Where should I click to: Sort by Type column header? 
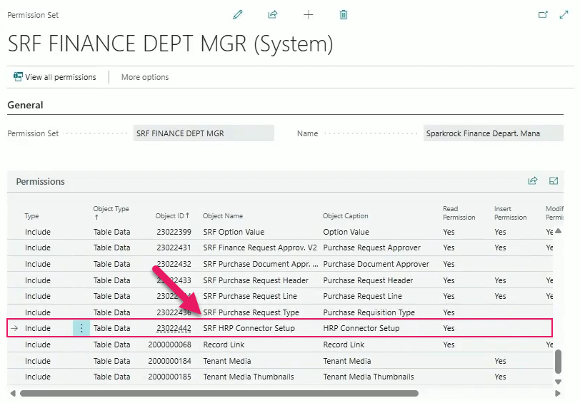coord(32,215)
